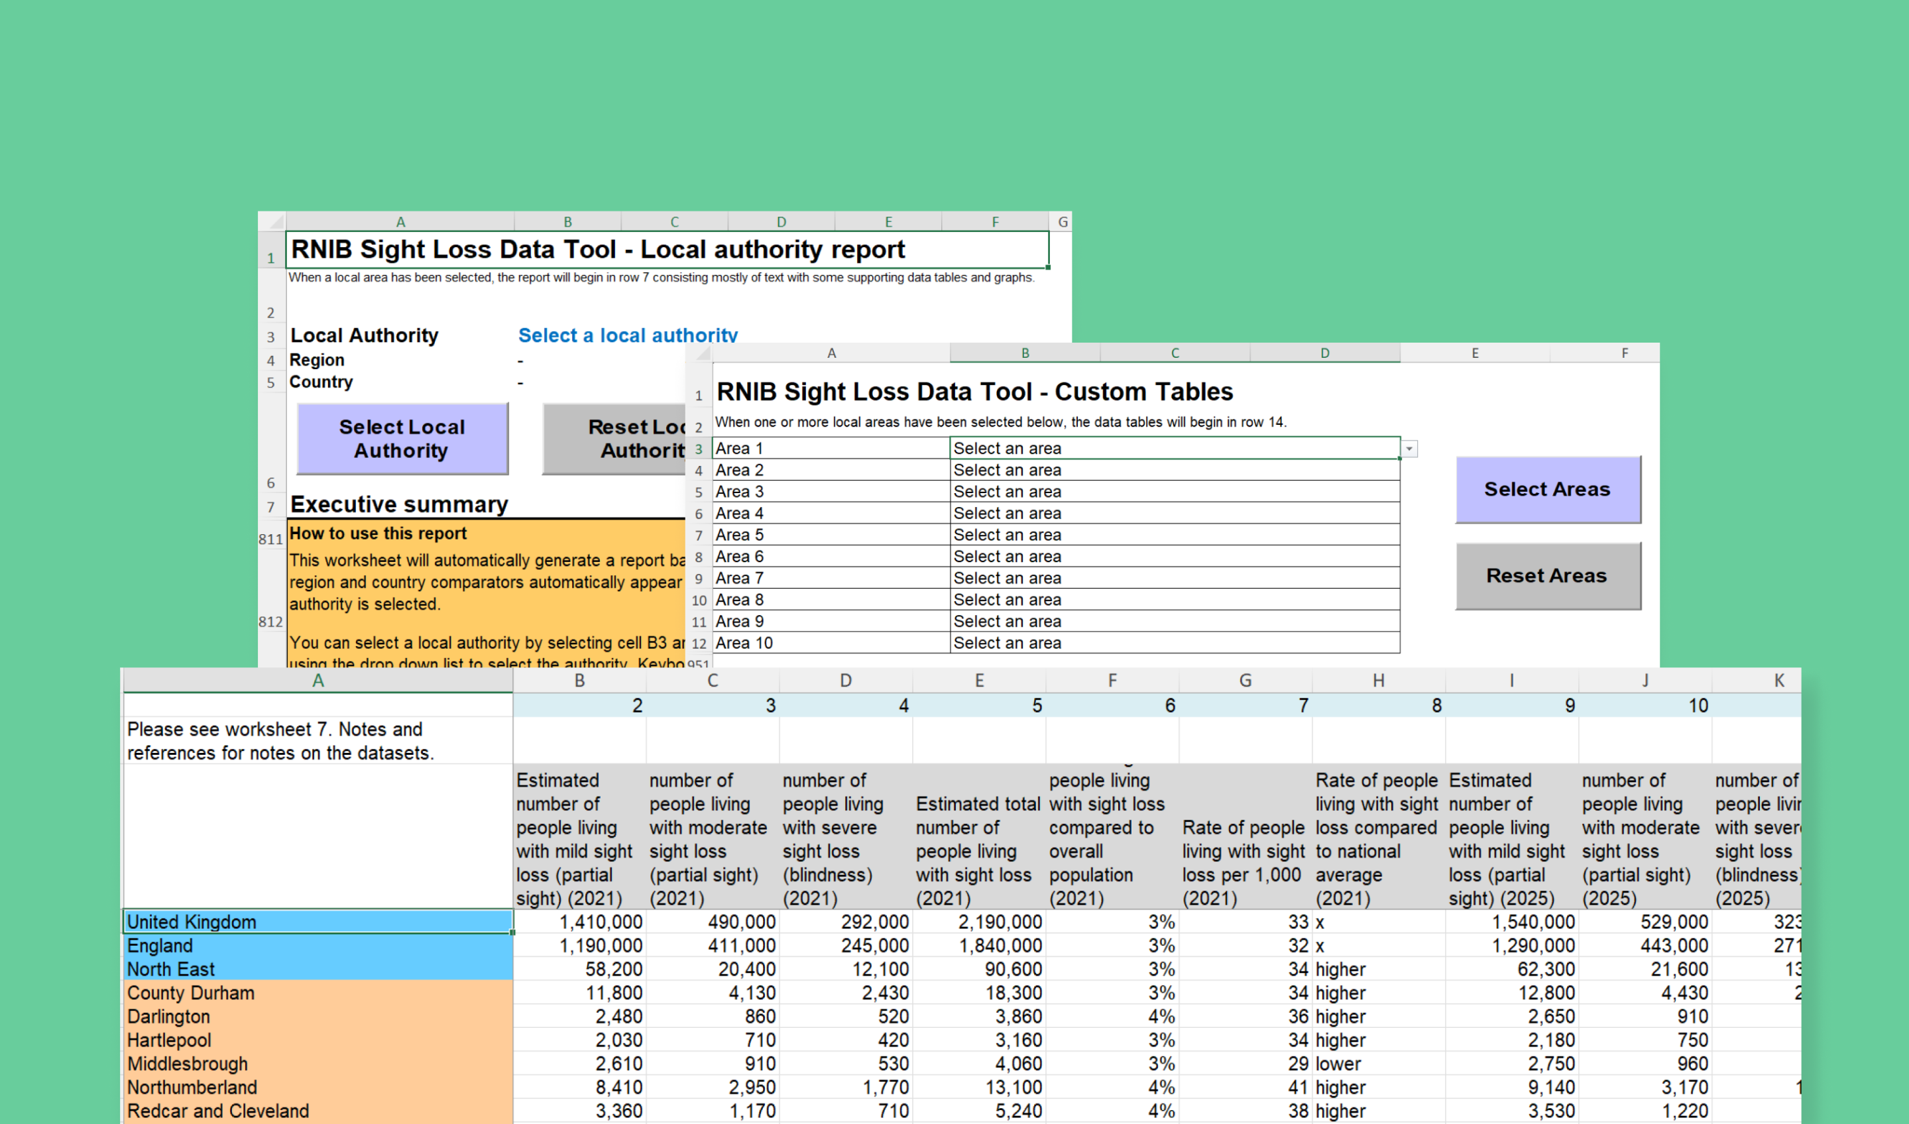Click Hartlepool 2025 mild sight loss 2,180
Screen dimensions: 1909x1124
pyautogui.click(x=1512, y=1040)
